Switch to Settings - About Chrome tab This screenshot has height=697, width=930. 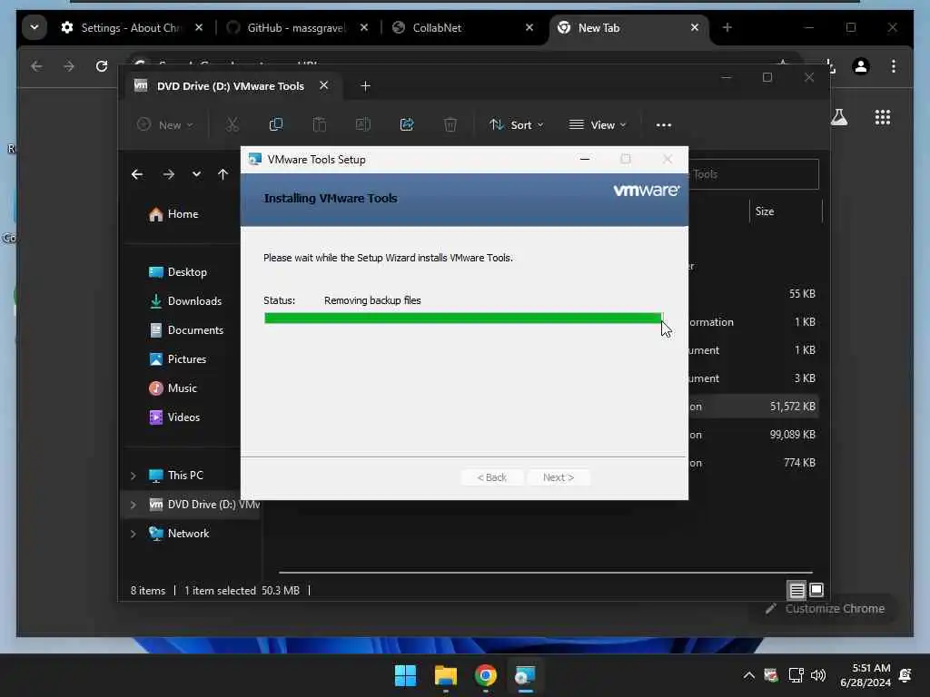[129, 28]
